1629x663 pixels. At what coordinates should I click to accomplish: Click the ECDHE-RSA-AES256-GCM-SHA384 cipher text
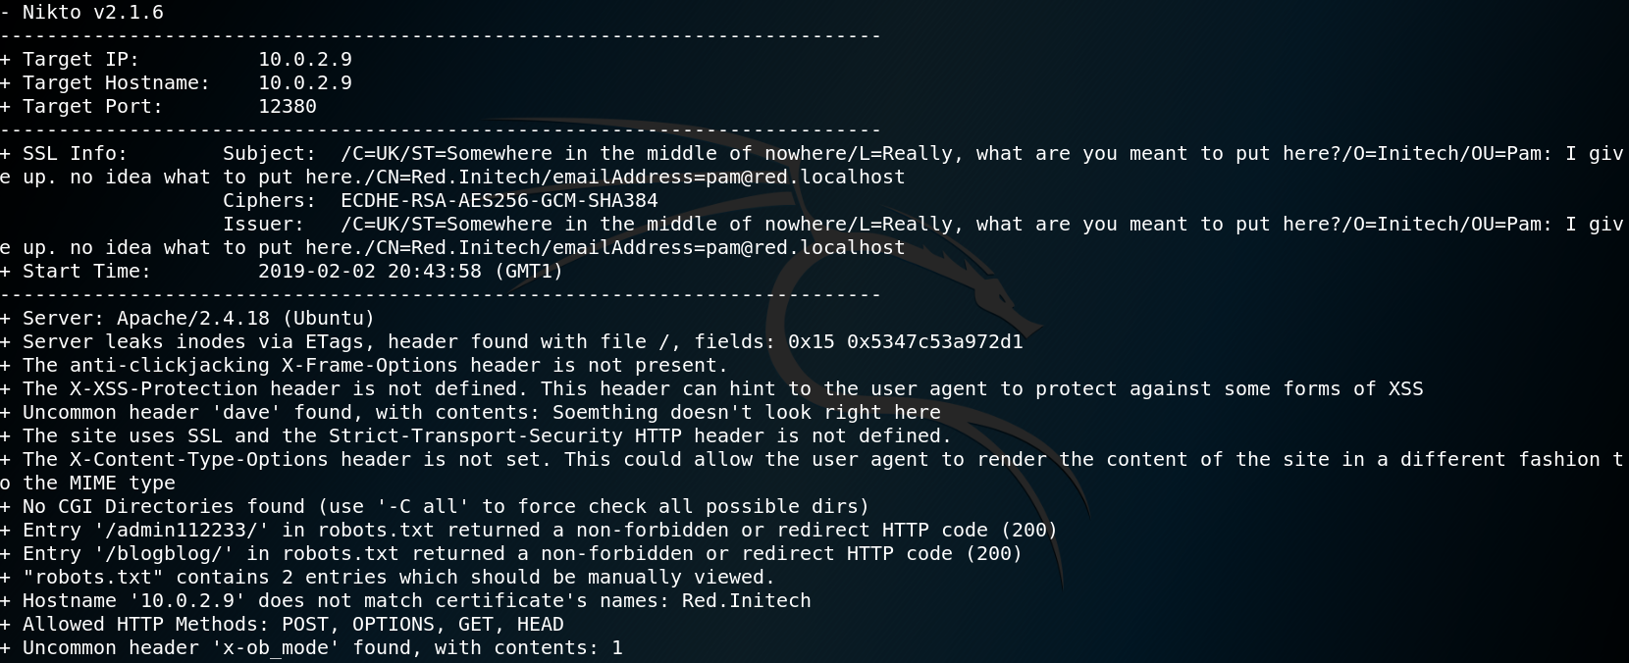(499, 201)
